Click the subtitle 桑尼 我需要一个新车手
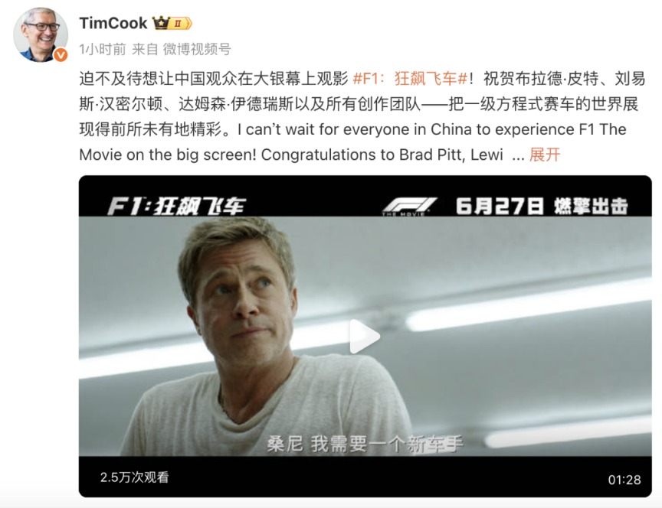This screenshot has height=508, width=662. pyautogui.click(x=365, y=444)
